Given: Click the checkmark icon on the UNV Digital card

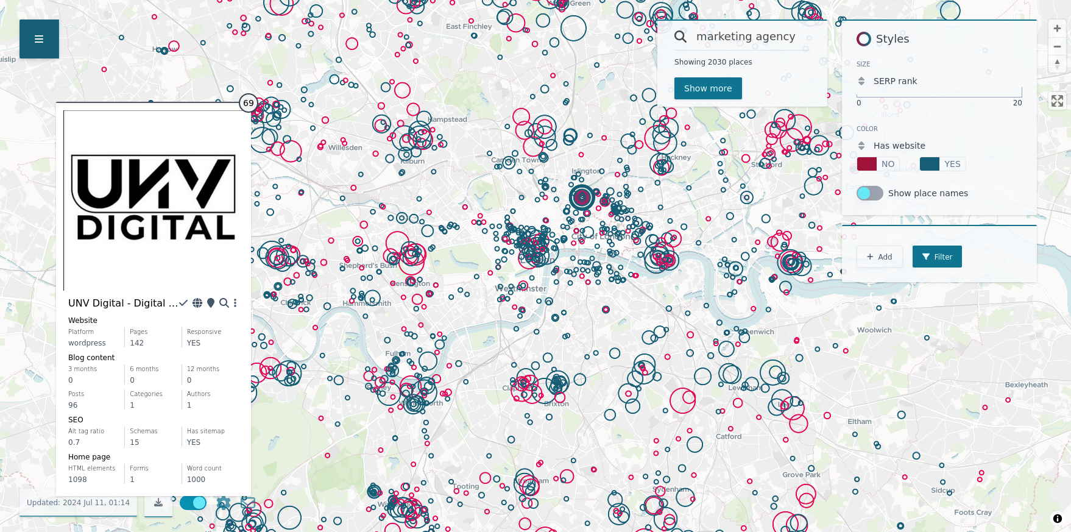Looking at the screenshot, I should 183,303.
